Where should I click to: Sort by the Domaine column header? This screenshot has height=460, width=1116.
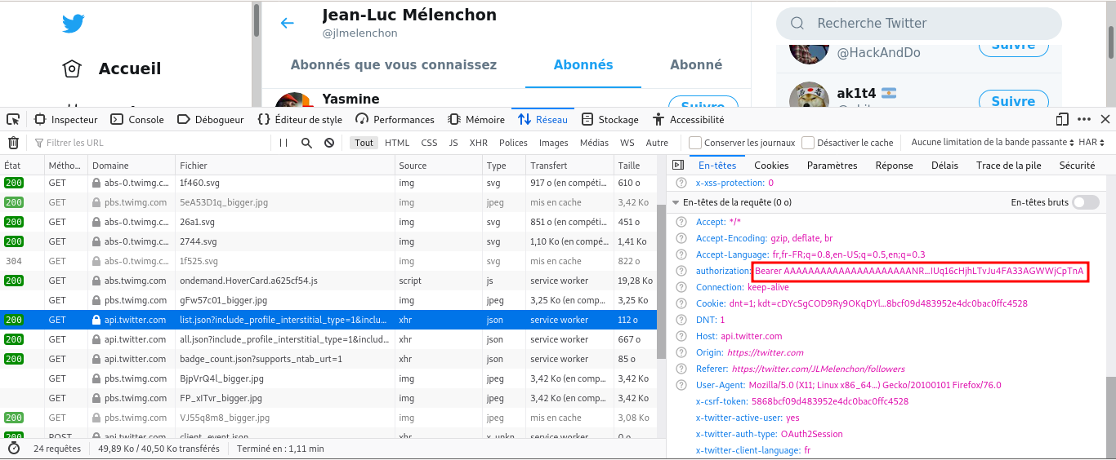point(132,166)
